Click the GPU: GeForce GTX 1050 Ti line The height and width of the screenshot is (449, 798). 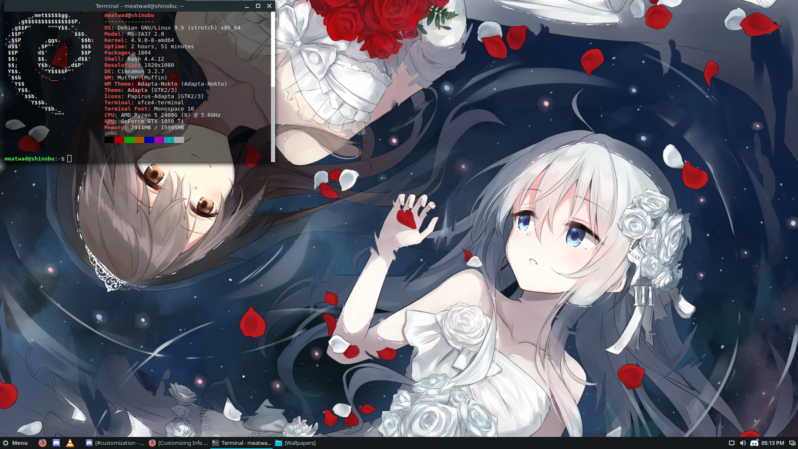pos(144,121)
